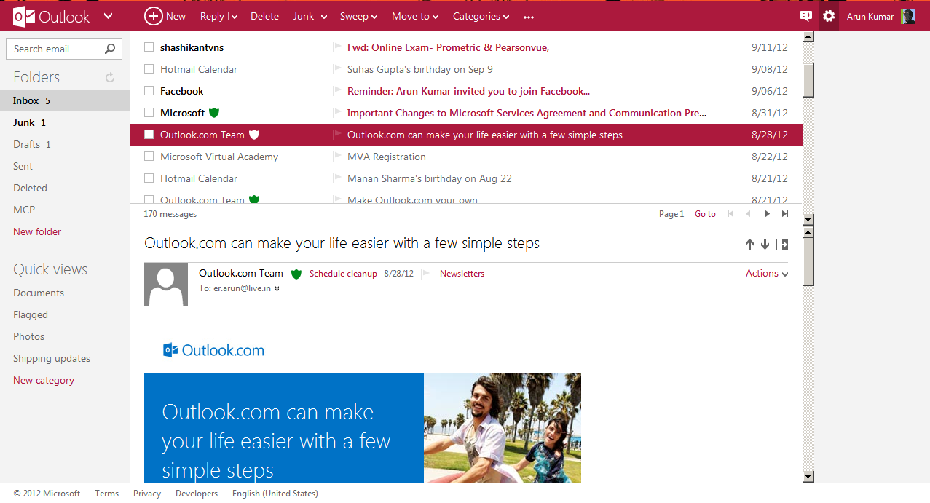Open the Move to menu
The width and height of the screenshot is (930, 503).
click(x=415, y=16)
